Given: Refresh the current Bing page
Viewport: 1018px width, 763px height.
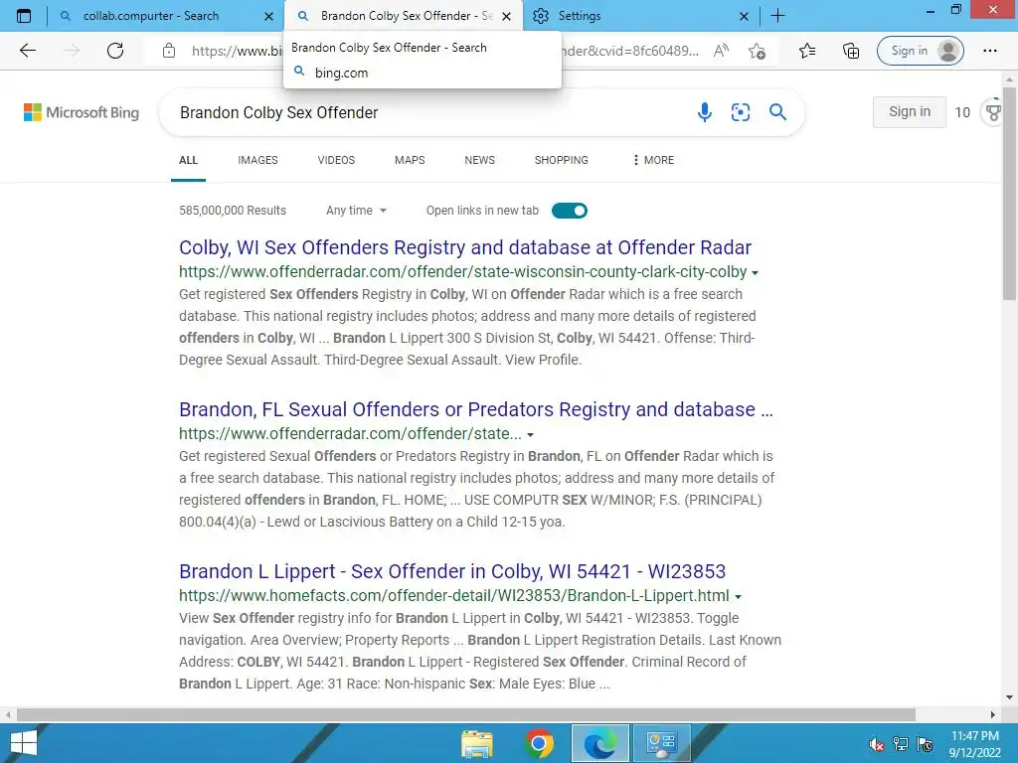Looking at the screenshot, I should [115, 51].
